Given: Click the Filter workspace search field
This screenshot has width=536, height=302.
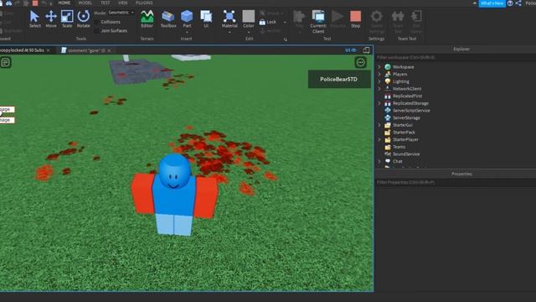Looking at the screenshot, I should point(456,57).
